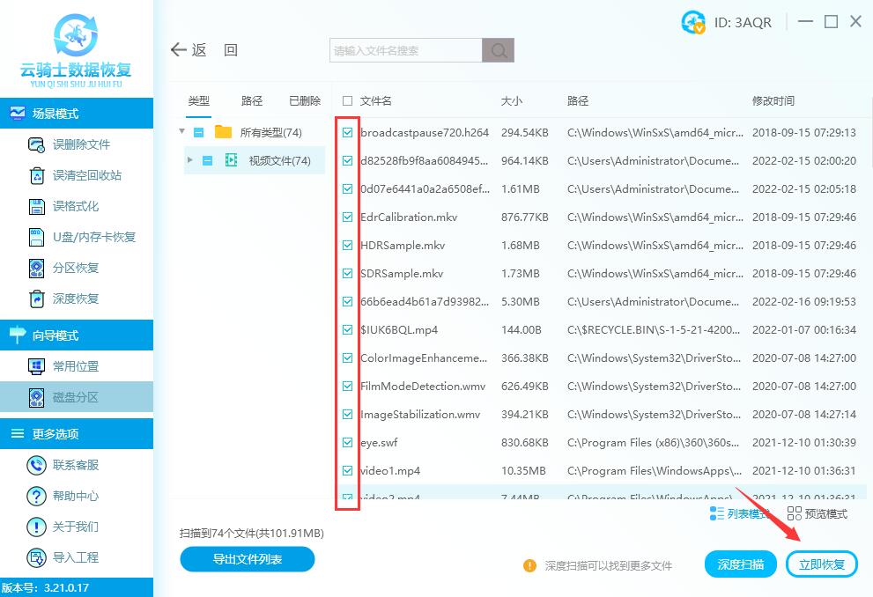Click the 立即恢复 button
The height and width of the screenshot is (597, 873).
tap(821, 564)
